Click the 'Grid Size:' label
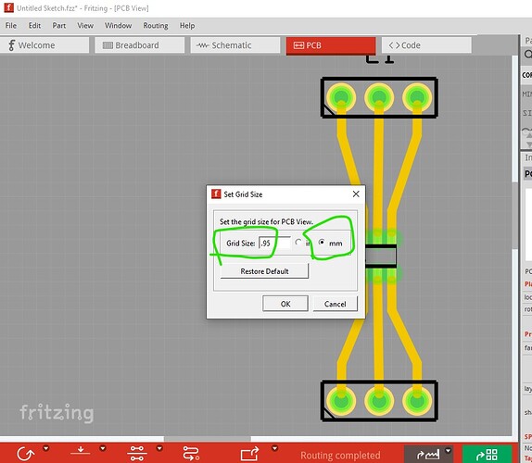 click(241, 243)
